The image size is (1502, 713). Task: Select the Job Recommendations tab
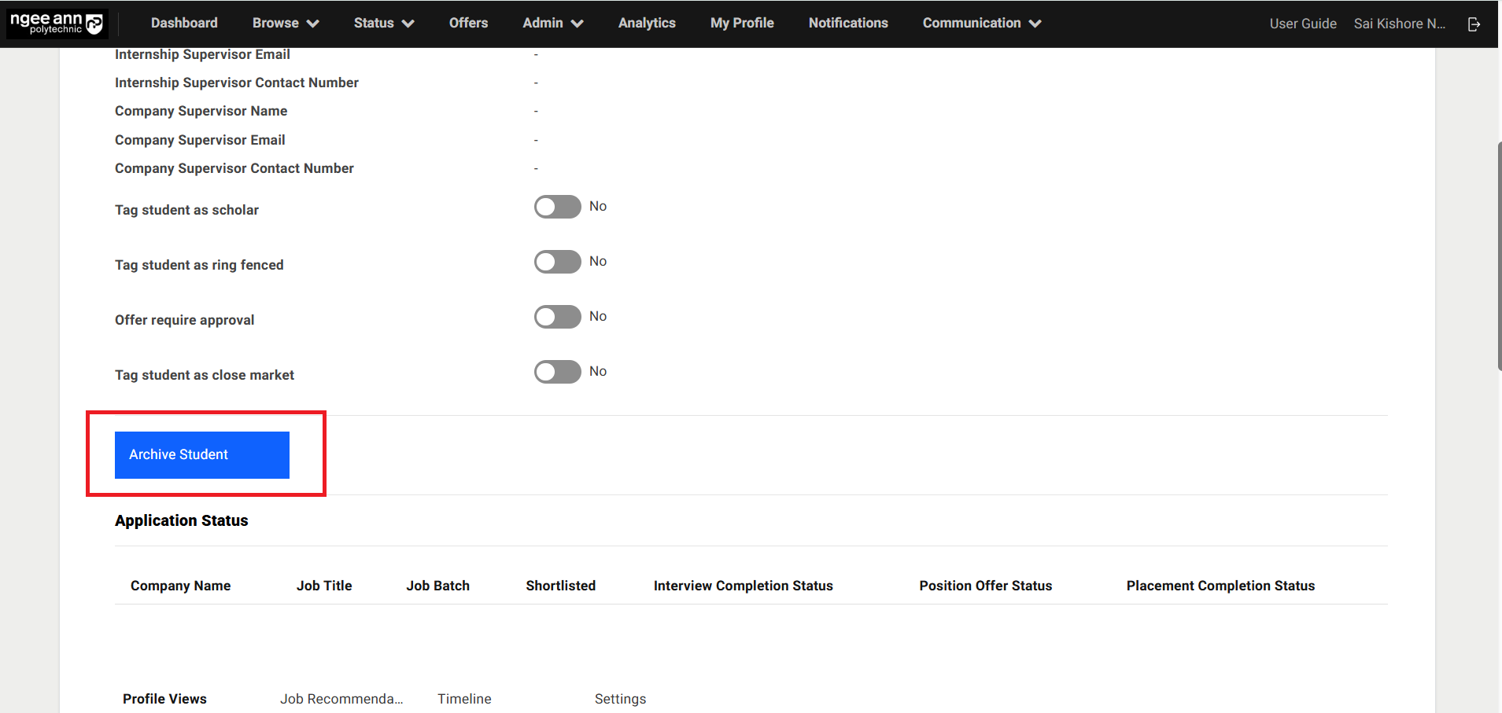[342, 698]
